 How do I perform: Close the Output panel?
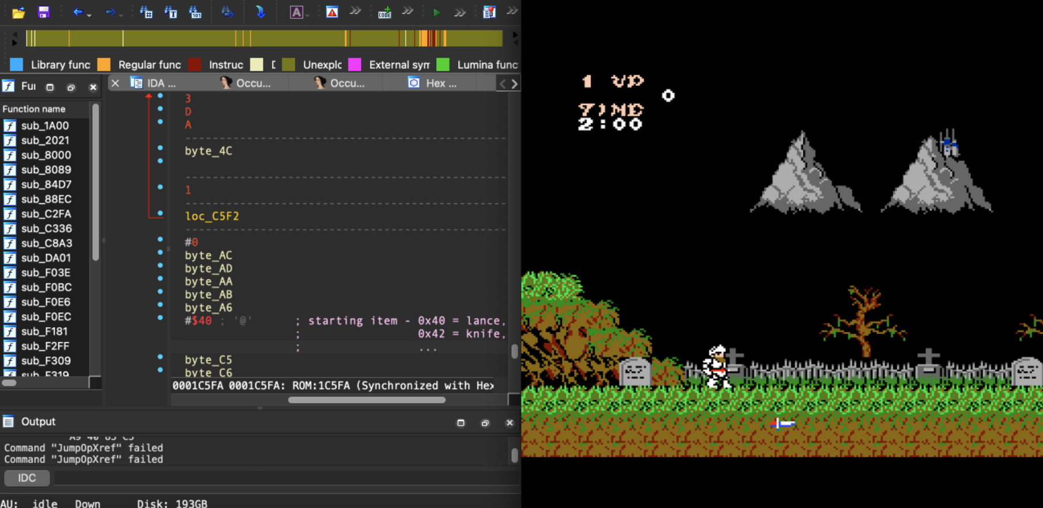[x=509, y=423]
